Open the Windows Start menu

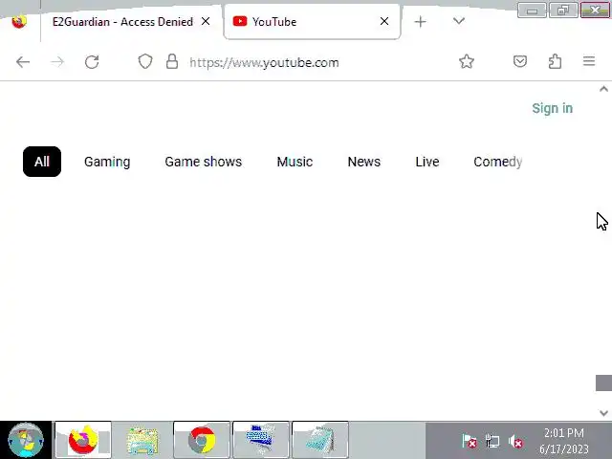[26, 440]
